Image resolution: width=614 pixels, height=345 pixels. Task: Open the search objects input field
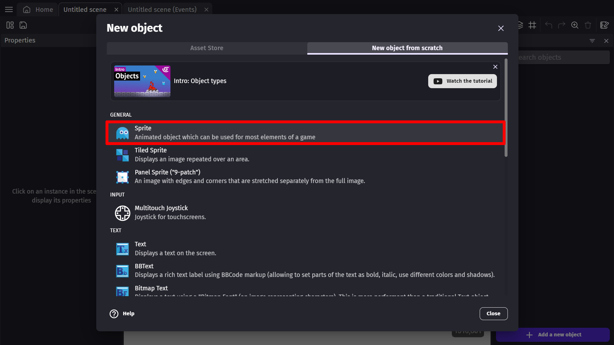click(565, 57)
